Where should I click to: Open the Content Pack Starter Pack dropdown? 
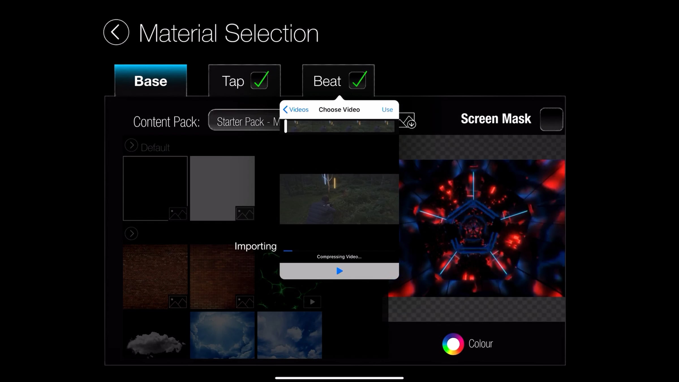click(244, 122)
